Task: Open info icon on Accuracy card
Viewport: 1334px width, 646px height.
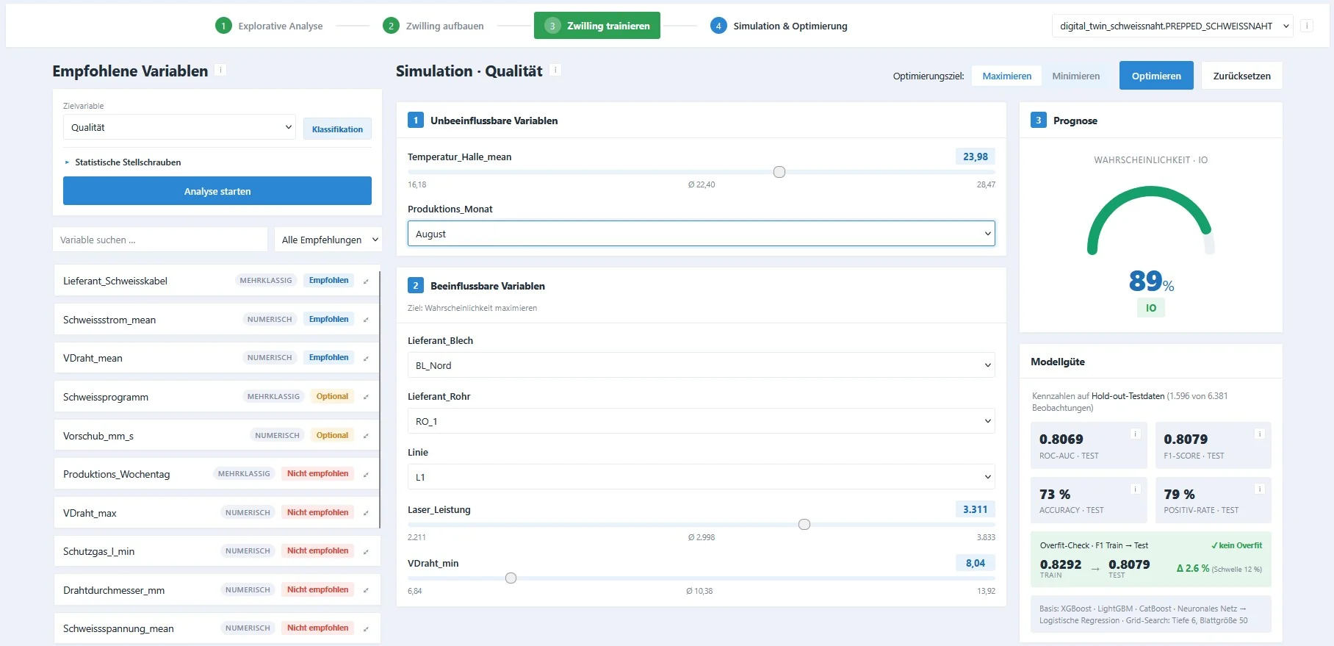Action: 1135,489
